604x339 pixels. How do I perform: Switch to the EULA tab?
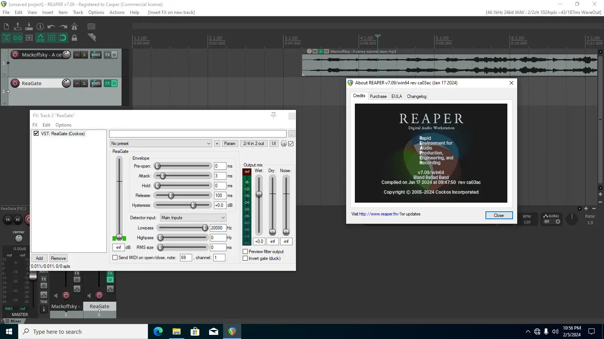(x=397, y=96)
